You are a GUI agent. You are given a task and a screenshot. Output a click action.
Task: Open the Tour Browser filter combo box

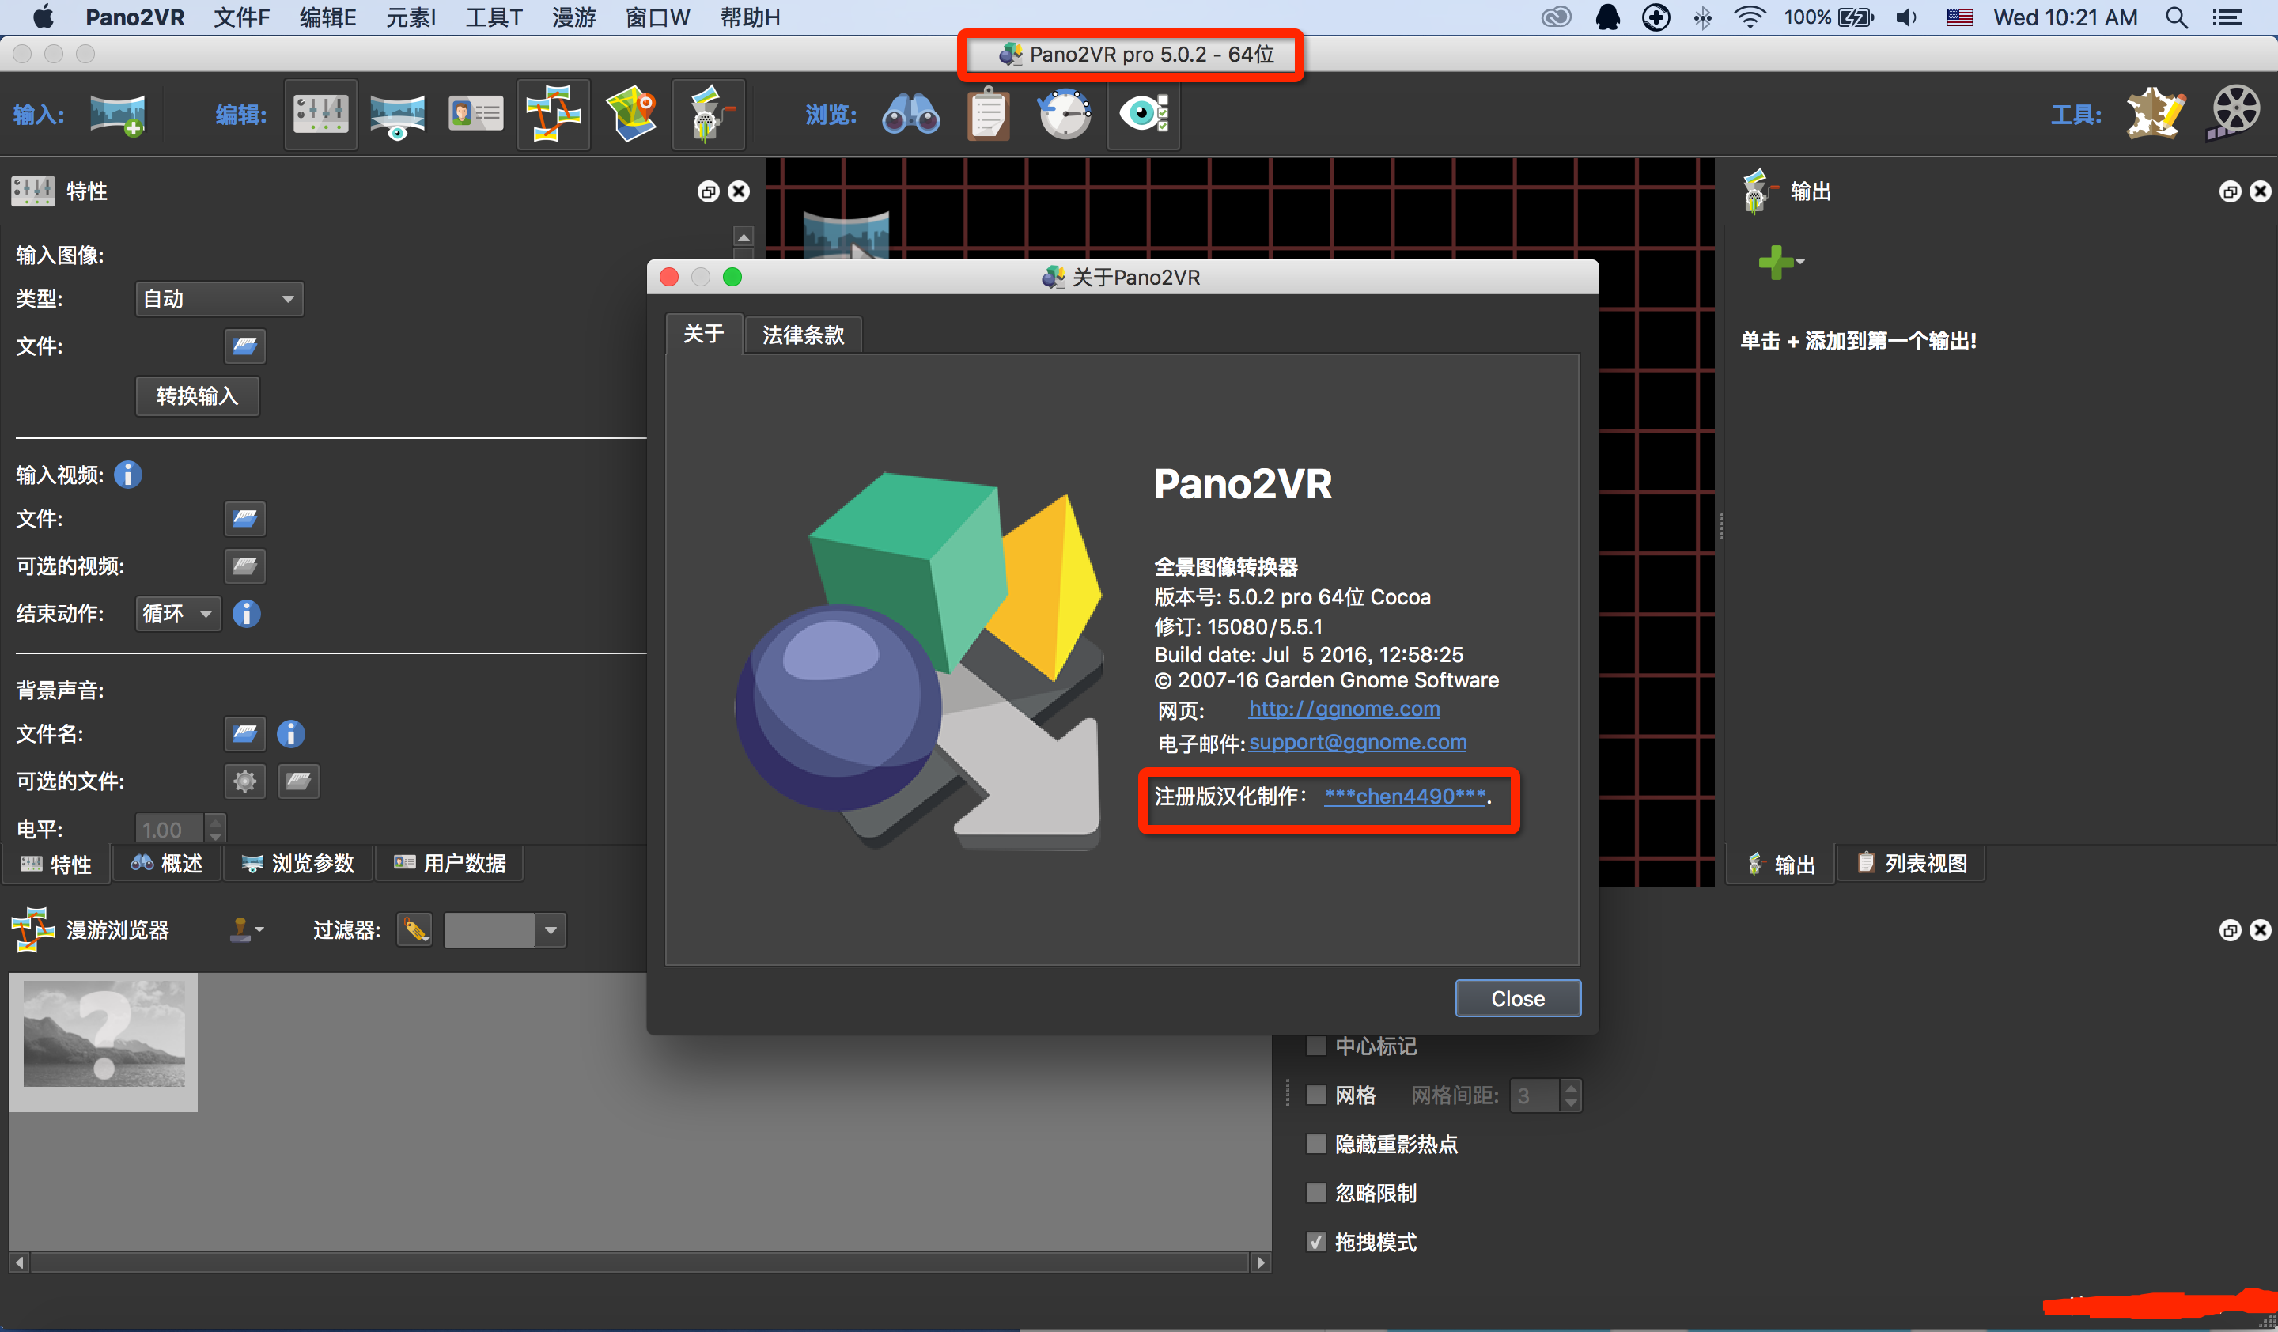(x=505, y=930)
